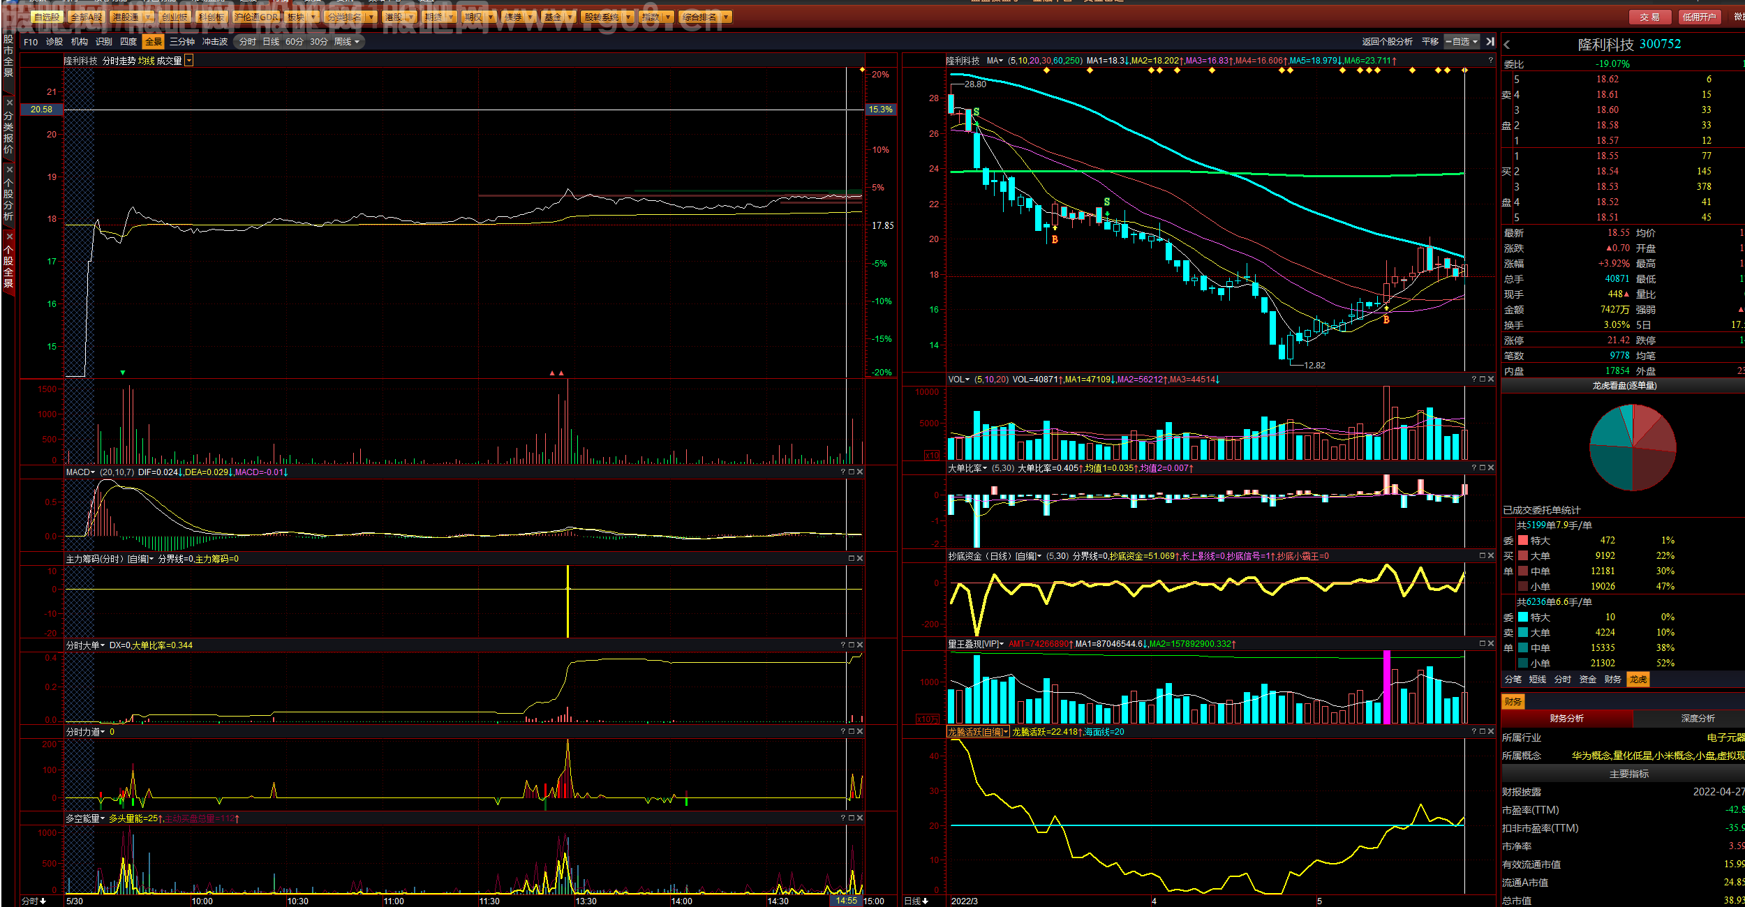The image size is (1745, 907).
Task: Maximize the VOL volume panel
Action: pos(1483,380)
